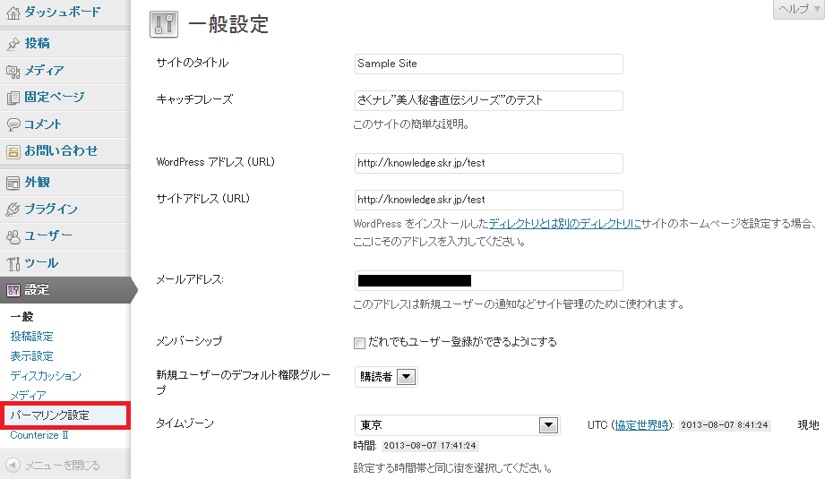833x479 pixels.
Task: Click the Plugins plug icon
Action: 13,210
